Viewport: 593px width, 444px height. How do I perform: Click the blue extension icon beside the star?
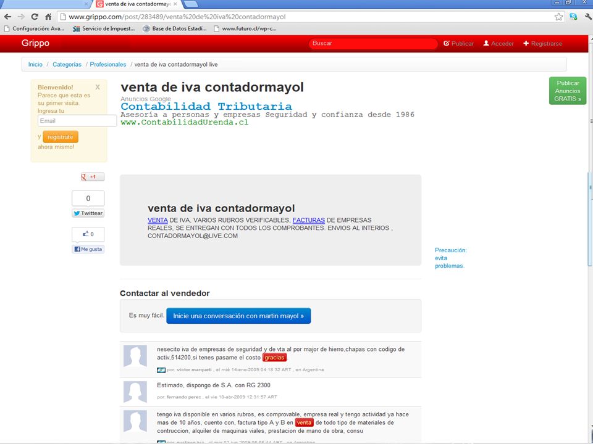[573, 17]
